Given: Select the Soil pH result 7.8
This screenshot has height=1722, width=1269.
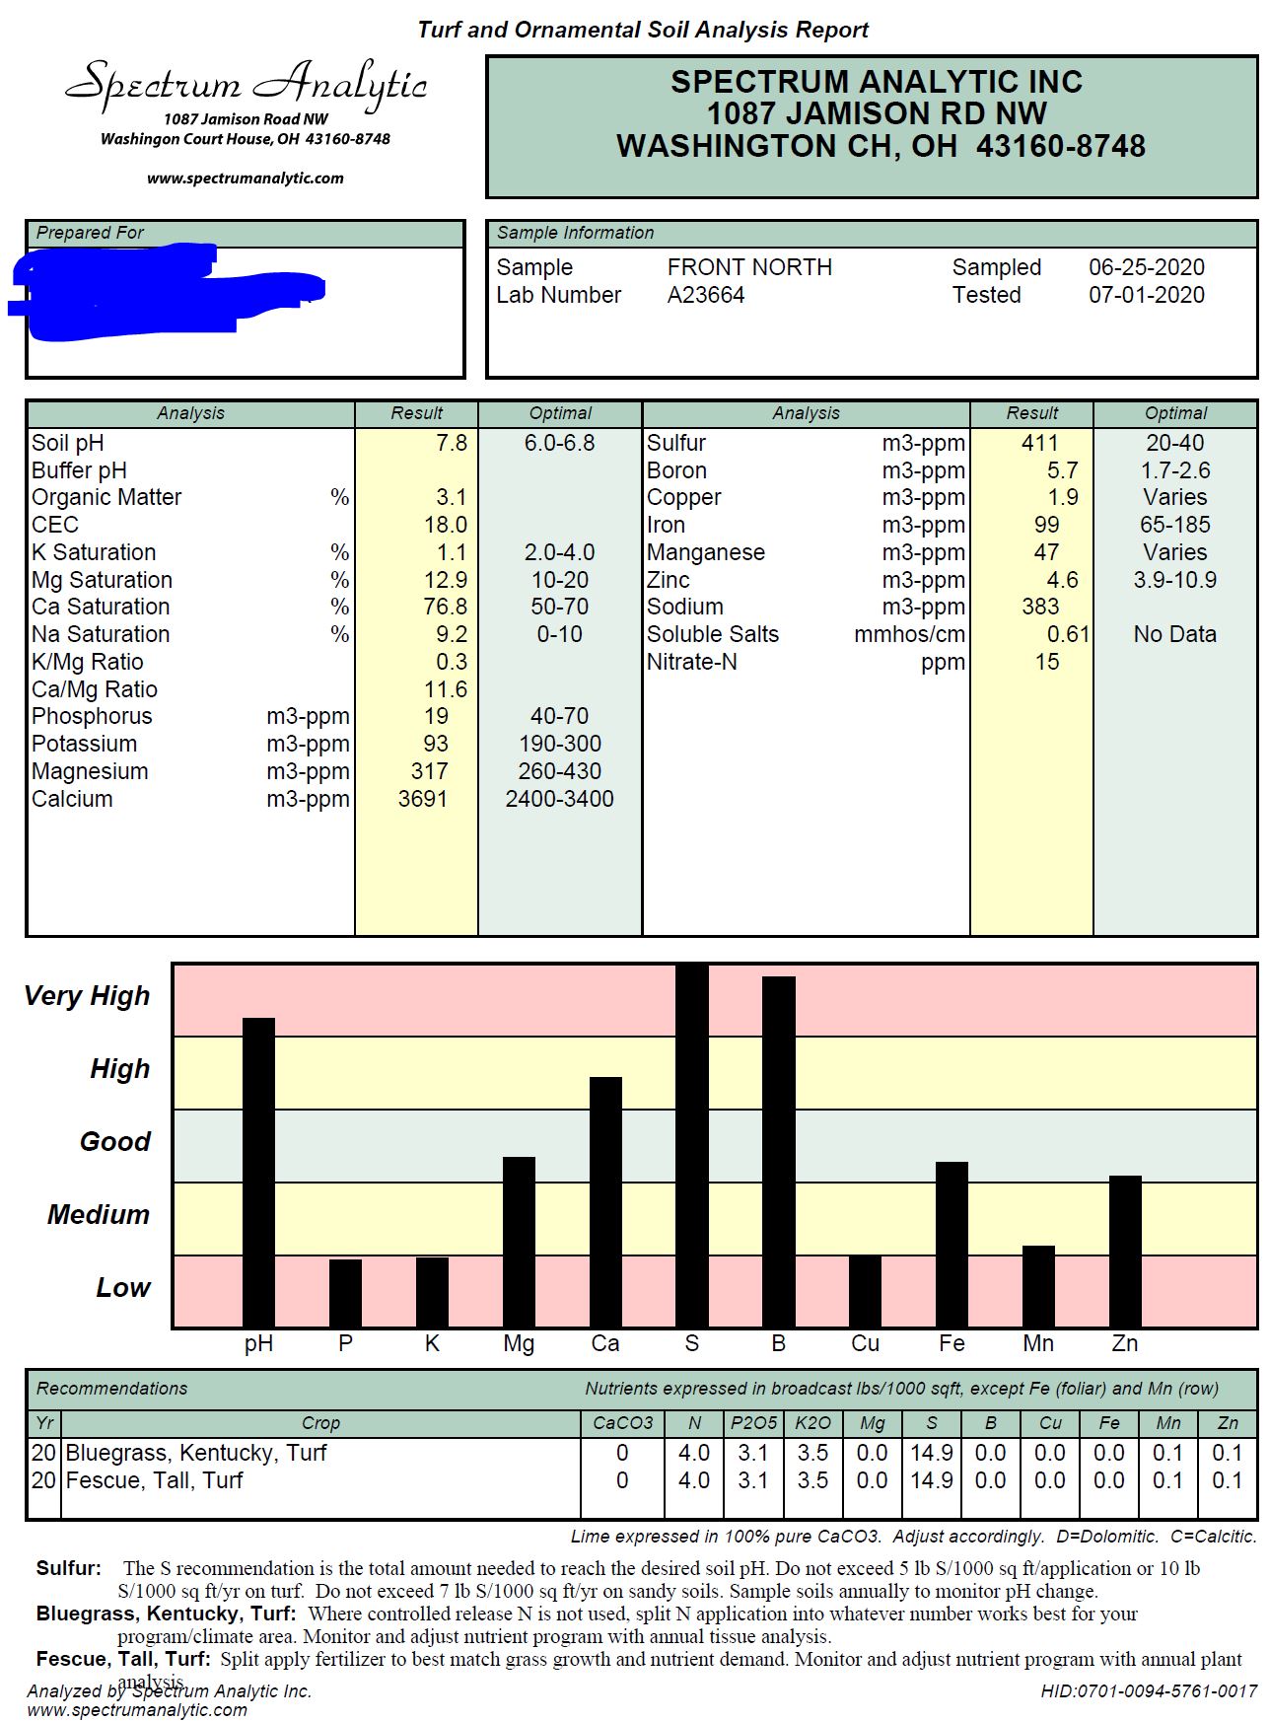Looking at the screenshot, I should coord(452,443).
